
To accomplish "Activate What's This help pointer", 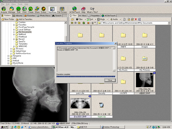I will (x=92, y=10).
